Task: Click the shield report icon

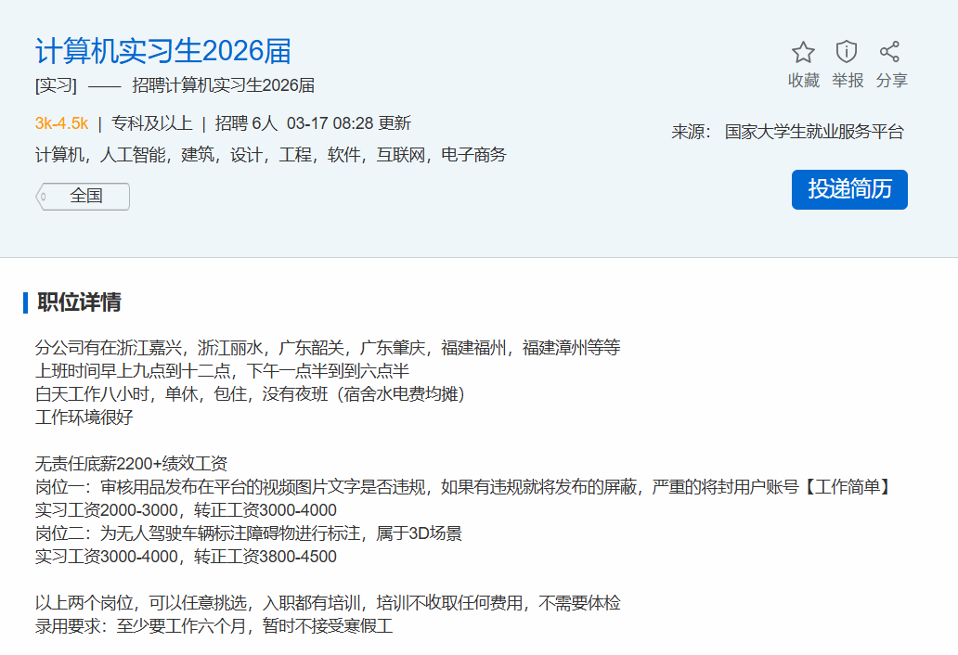Action: coord(847,52)
